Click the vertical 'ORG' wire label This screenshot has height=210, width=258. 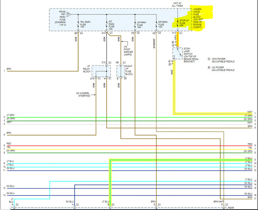click(x=175, y=37)
